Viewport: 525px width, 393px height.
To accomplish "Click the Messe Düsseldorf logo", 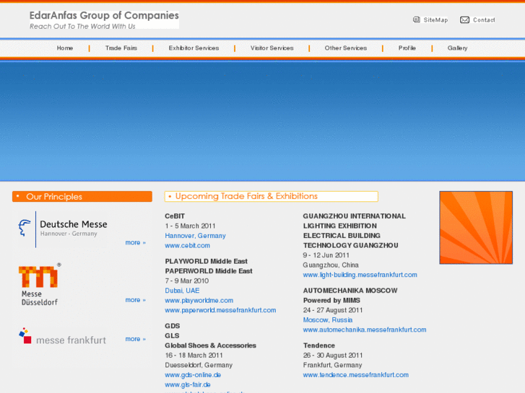I will 40,284.
